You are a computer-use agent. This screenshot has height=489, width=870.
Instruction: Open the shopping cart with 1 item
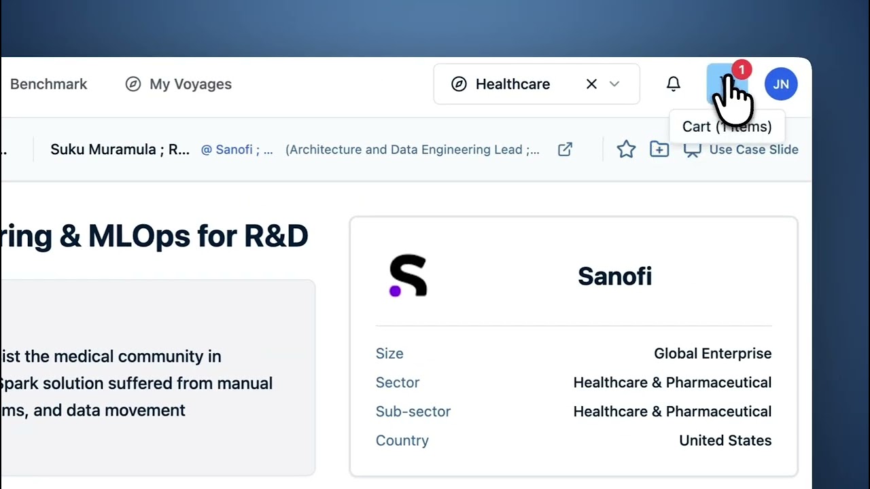(x=727, y=84)
